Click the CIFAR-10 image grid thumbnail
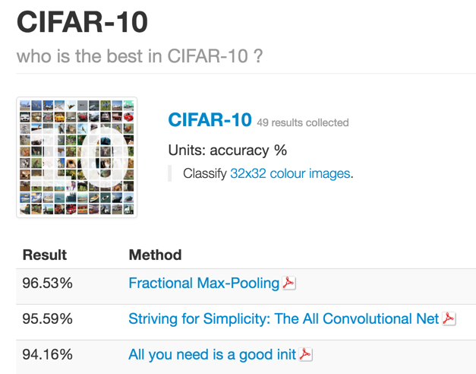476x374 pixels. coord(77,157)
